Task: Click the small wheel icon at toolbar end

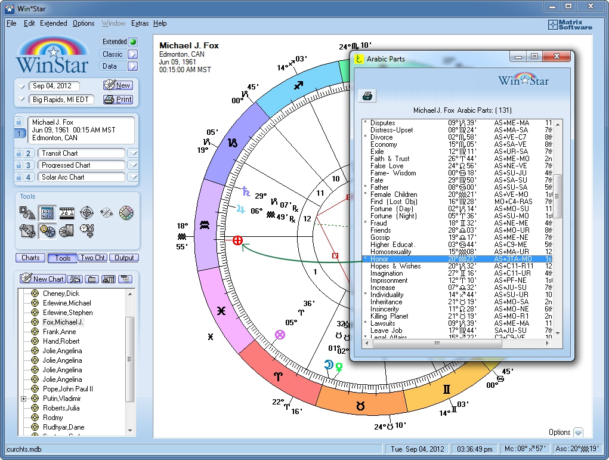Action: (x=125, y=279)
